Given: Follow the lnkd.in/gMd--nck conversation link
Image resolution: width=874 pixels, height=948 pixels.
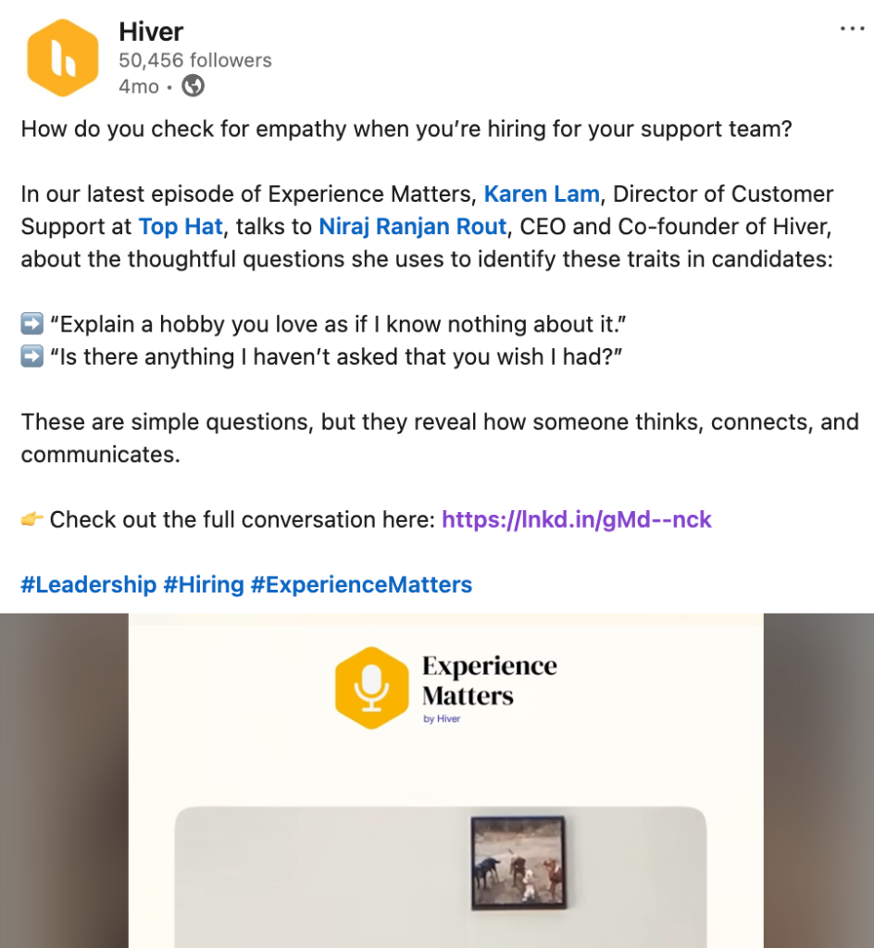Looking at the screenshot, I should point(576,519).
